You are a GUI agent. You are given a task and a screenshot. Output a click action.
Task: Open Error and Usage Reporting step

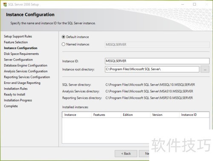pos(22,83)
